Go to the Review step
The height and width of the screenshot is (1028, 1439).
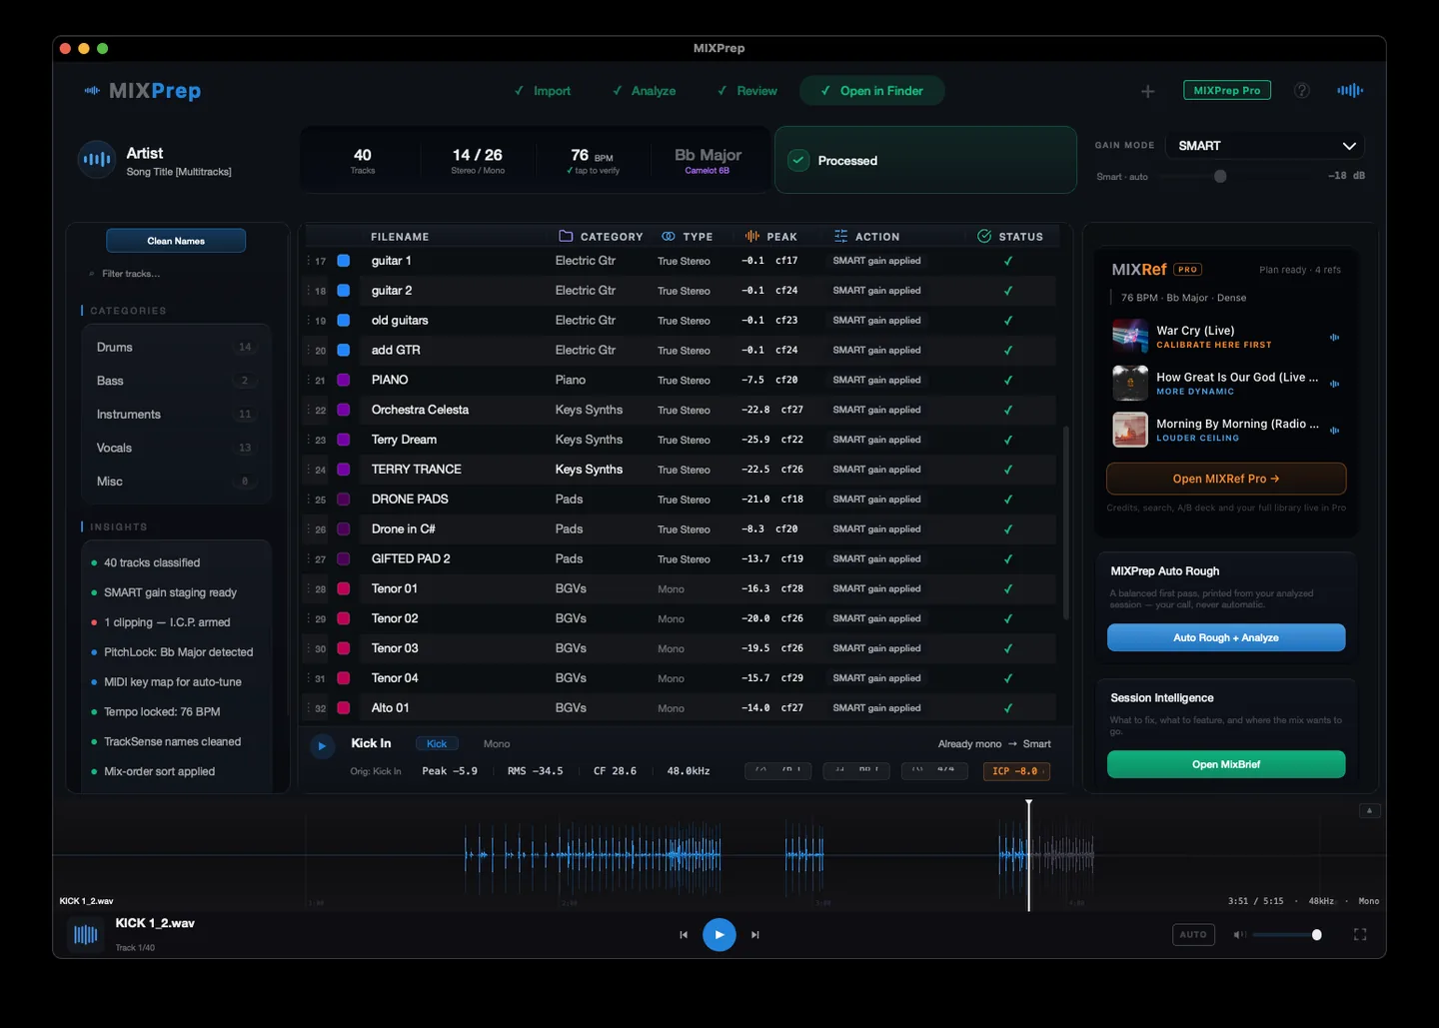click(x=747, y=91)
